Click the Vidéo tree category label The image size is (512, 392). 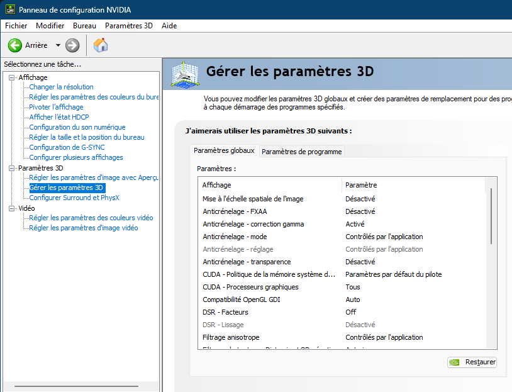click(x=26, y=208)
